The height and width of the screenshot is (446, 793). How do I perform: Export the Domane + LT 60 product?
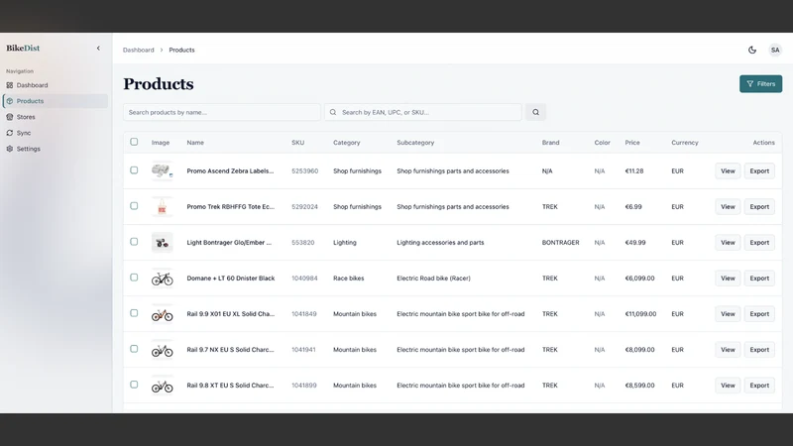(x=759, y=279)
